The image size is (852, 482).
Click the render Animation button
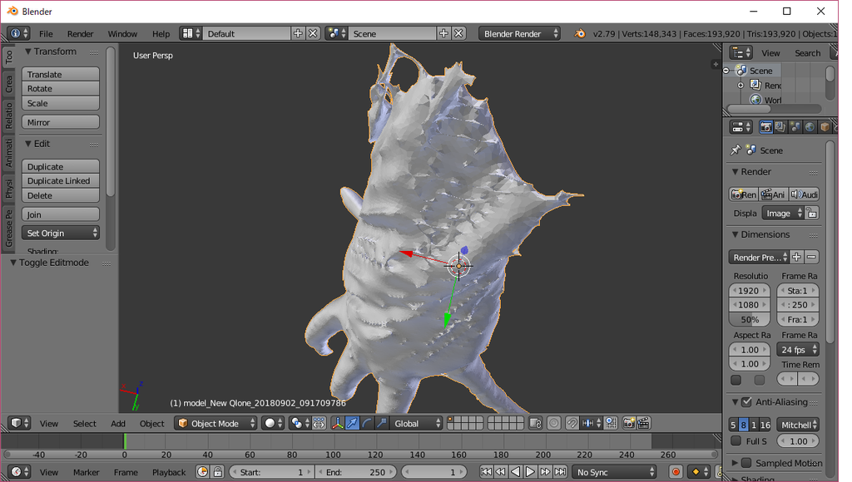773,194
